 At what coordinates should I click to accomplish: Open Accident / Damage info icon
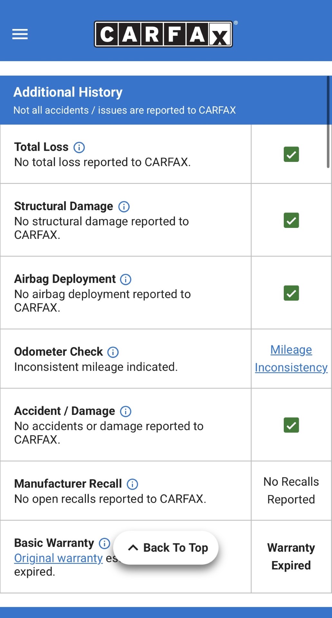[125, 411]
